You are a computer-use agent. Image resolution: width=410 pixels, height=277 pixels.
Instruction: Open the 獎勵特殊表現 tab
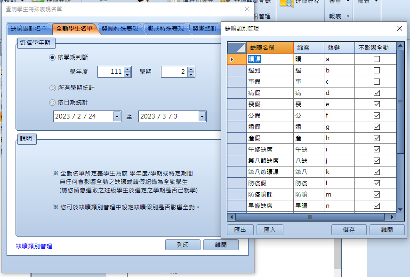click(121, 29)
